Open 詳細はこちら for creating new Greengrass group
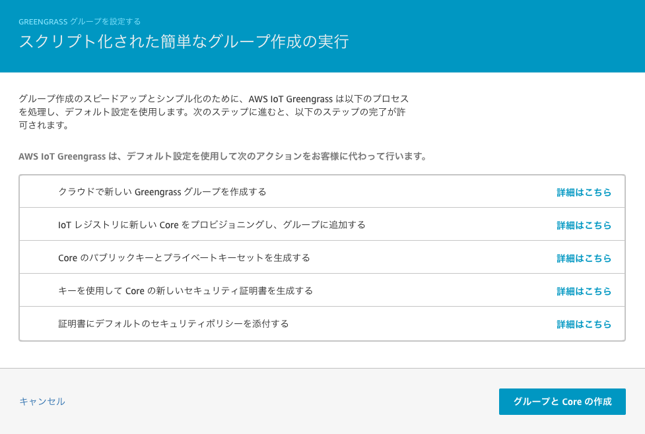This screenshot has height=434, width=645. pos(584,193)
